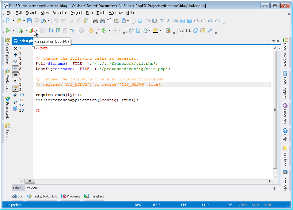Image resolution: width=293 pixels, height=210 pixels.
Task: Open the Log panel
Action: [18, 196]
